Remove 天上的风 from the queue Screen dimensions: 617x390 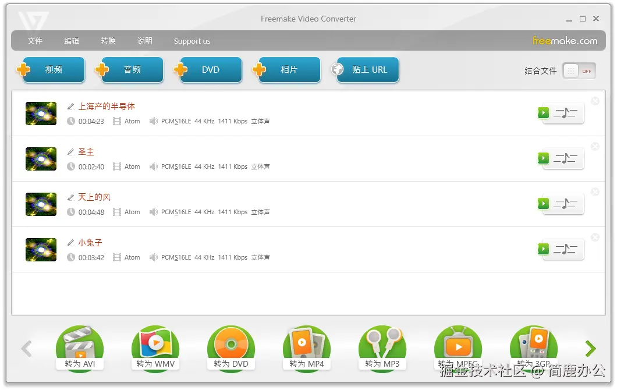coord(595,192)
